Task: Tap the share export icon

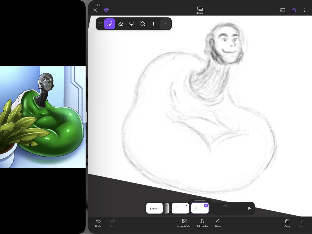Action: [x=294, y=10]
